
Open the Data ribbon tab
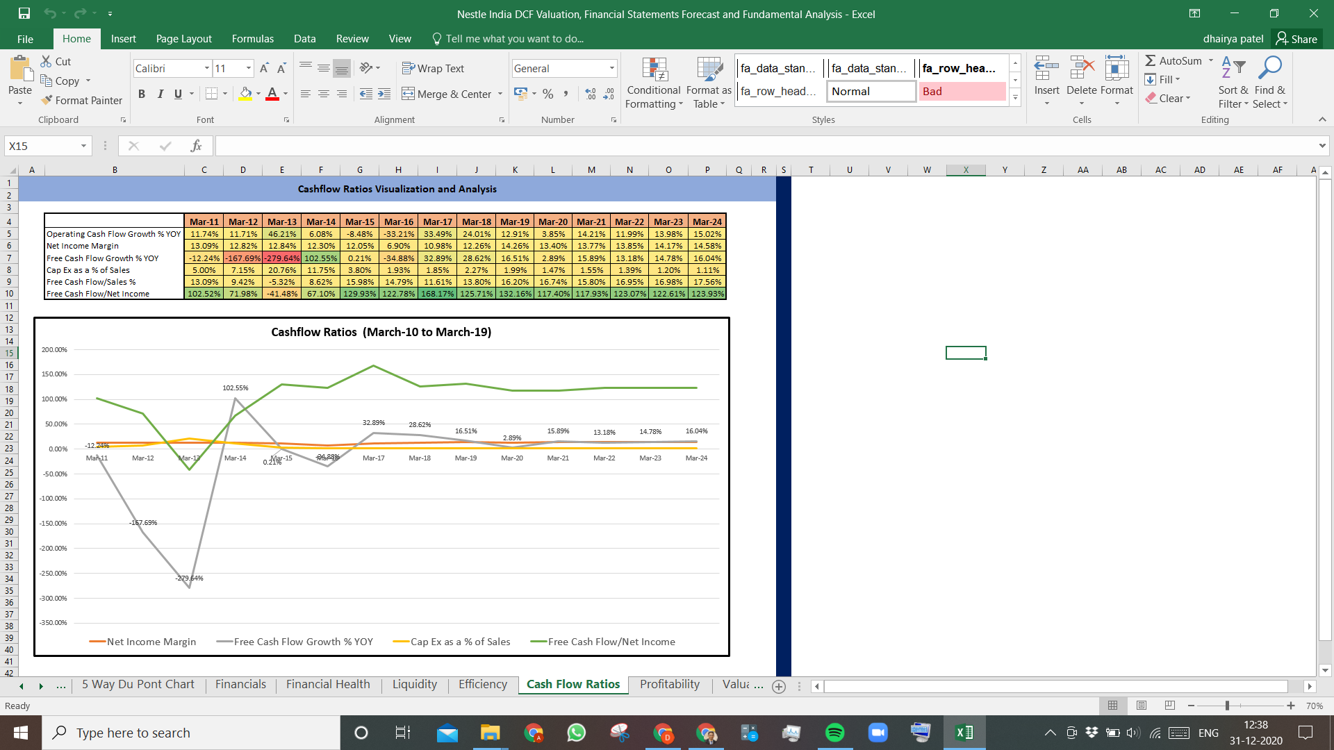pos(304,39)
